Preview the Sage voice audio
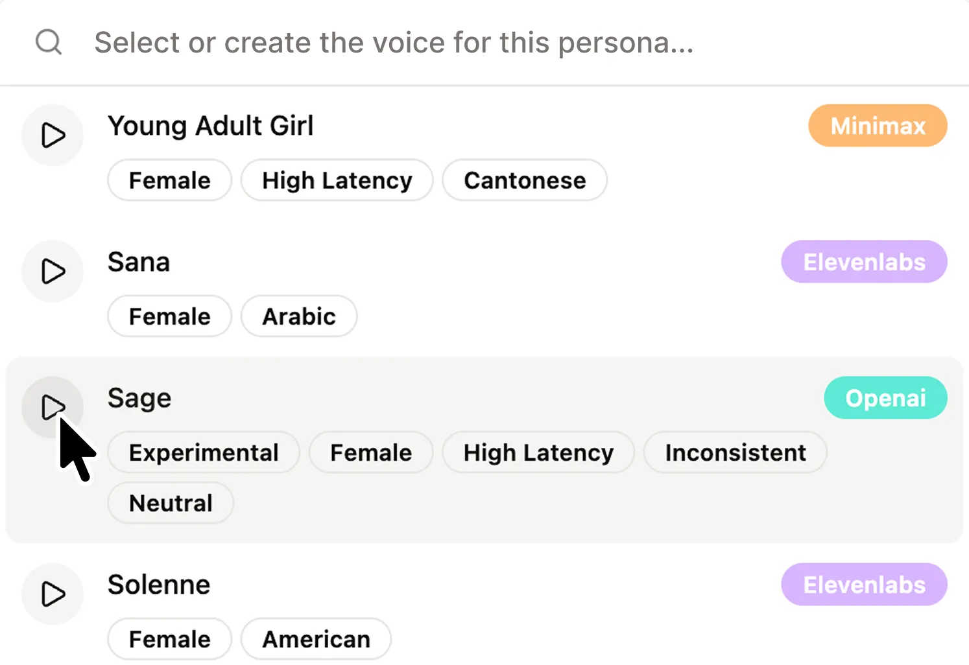The height and width of the screenshot is (665, 969). click(x=53, y=406)
